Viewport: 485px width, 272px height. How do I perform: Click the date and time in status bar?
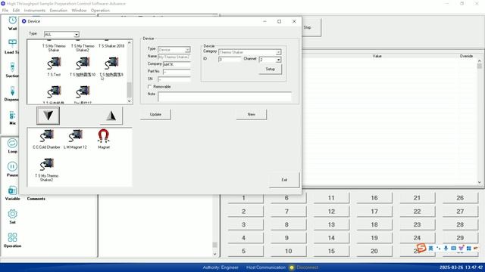(x=462, y=267)
